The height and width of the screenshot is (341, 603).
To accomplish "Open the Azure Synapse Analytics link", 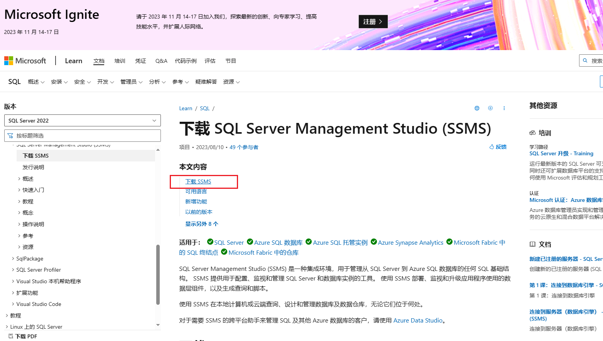I will [x=410, y=242].
